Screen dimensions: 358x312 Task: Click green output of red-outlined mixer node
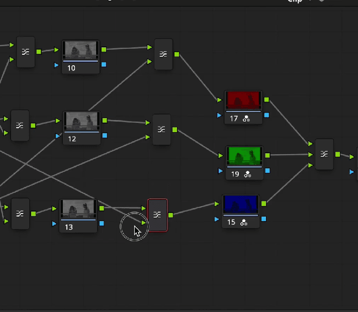click(171, 215)
